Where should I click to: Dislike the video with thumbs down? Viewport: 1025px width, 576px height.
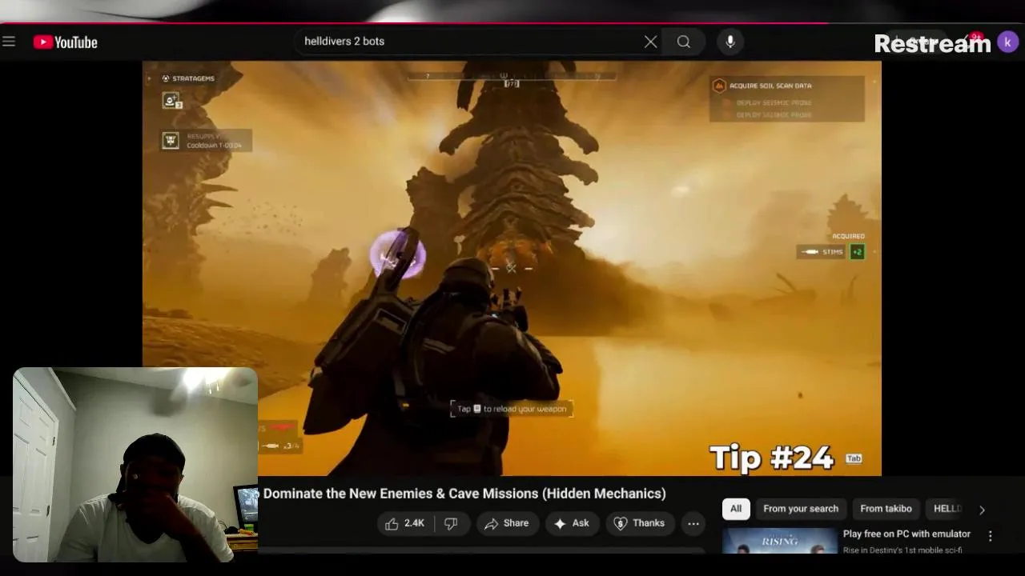click(451, 523)
